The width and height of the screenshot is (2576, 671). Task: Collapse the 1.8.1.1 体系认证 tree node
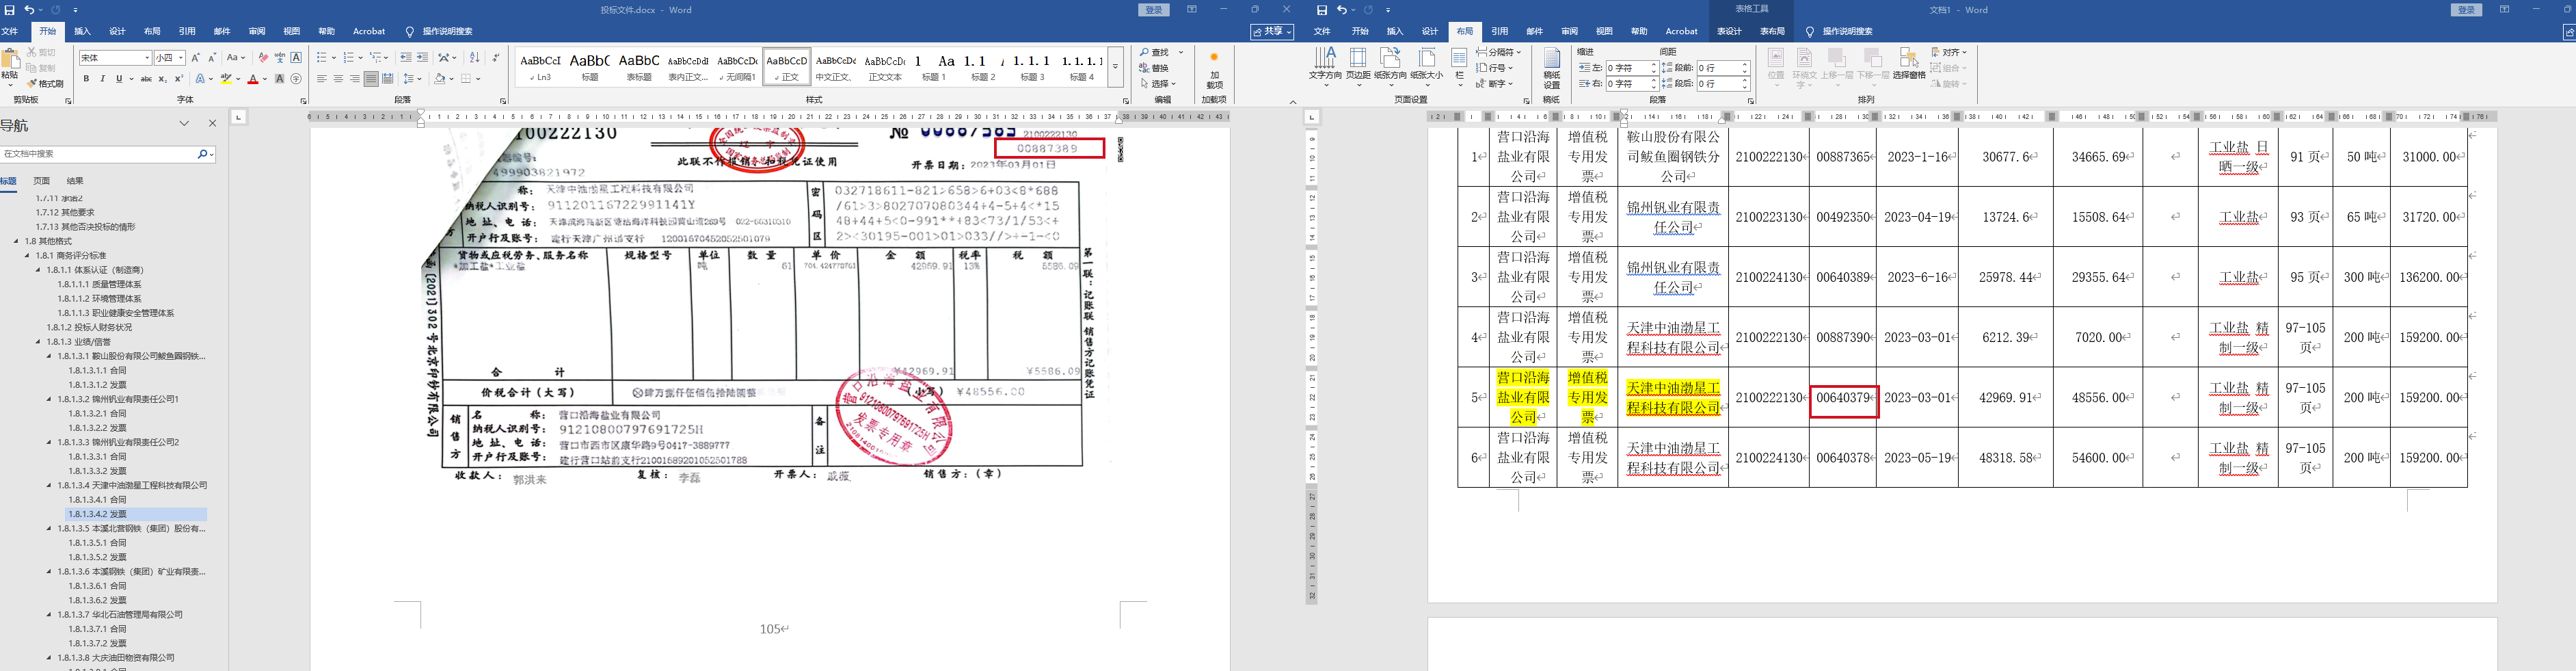(x=39, y=270)
